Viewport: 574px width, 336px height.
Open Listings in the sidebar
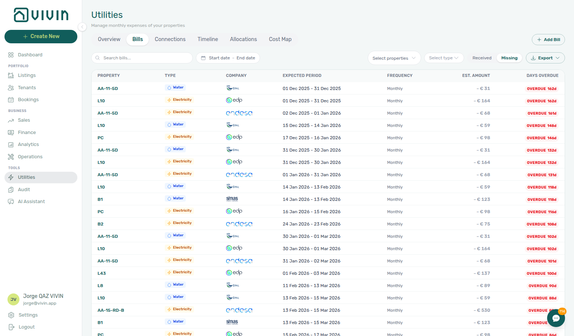[27, 75]
